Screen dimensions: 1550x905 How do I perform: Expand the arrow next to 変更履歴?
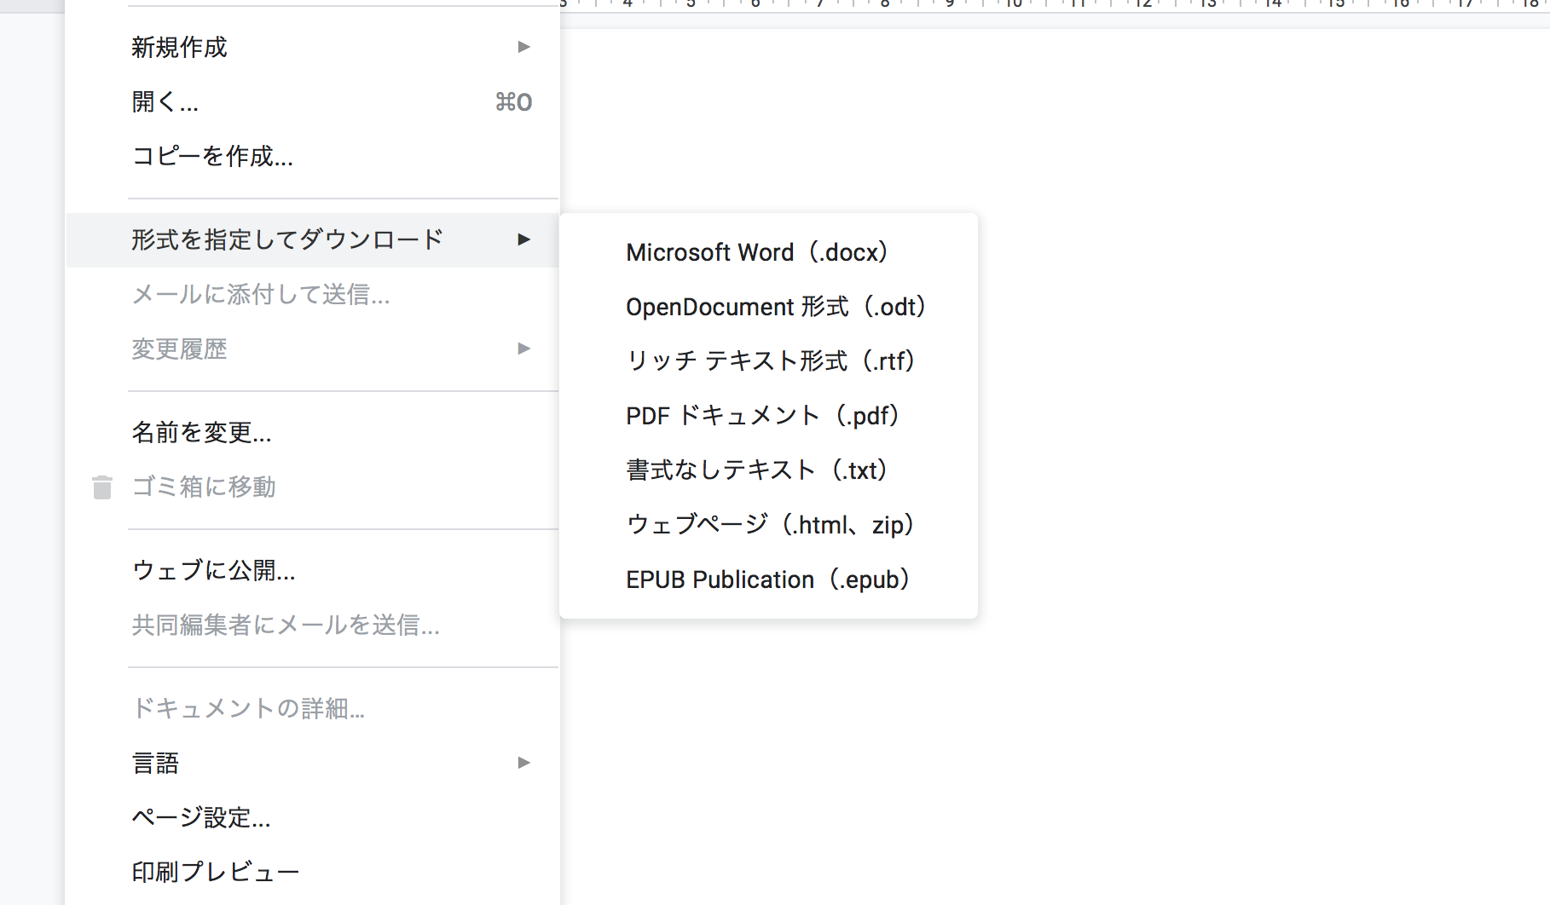(523, 349)
